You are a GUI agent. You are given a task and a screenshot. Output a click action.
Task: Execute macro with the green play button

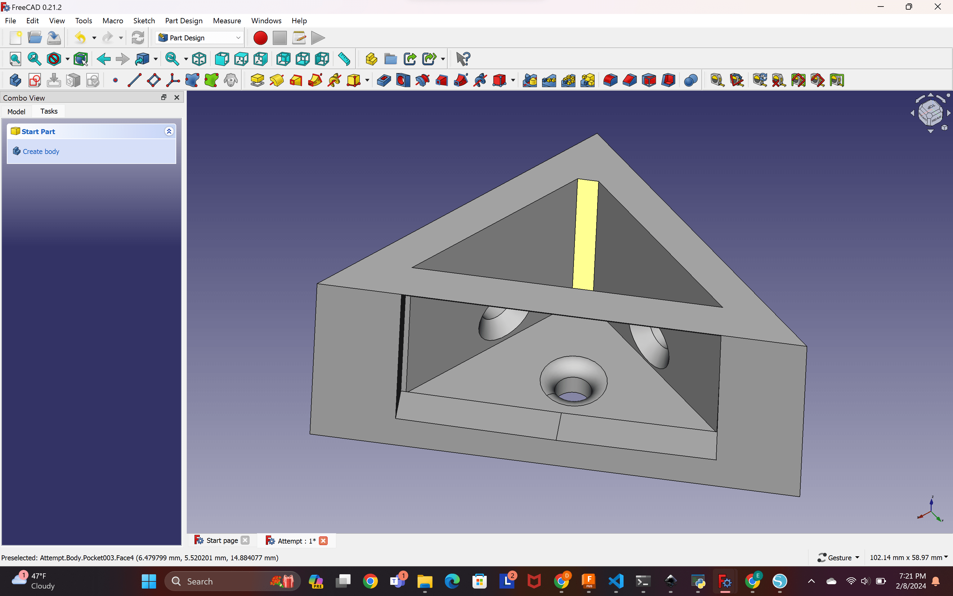[318, 38]
